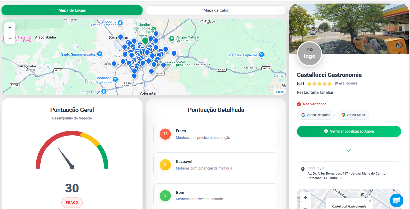The image size is (410, 209).
Task: Open the Bom metrics card
Action: pos(216,195)
